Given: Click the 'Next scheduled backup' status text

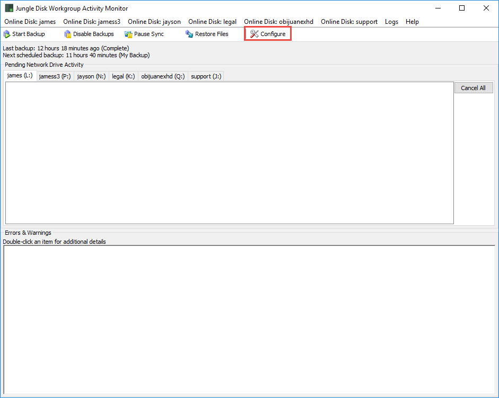Looking at the screenshot, I should click(x=76, y=55).
